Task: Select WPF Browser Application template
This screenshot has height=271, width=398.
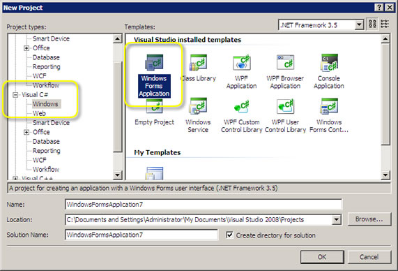Action: tap(285, 71)
